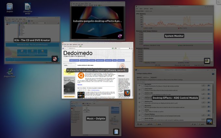Open the configure wrench for Present Windows effect

pyautogui.click(x=203, y=115)
